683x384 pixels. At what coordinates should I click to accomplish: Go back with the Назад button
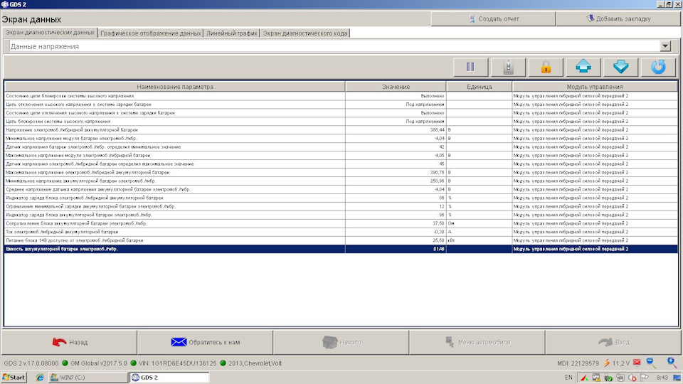[x=69, y=342]
